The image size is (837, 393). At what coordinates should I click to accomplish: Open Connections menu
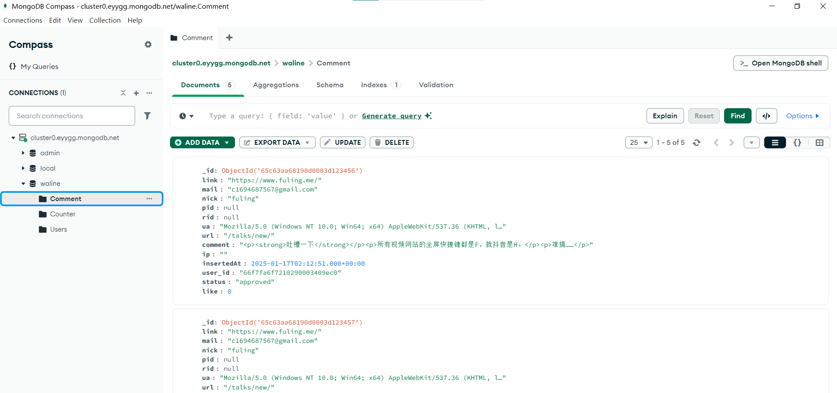pyautogui.click(x=23, y=21)
